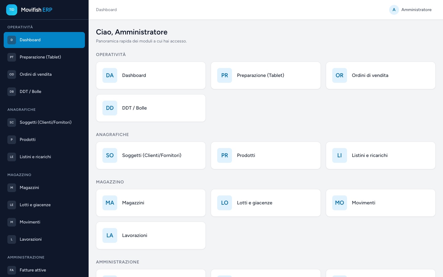The height and width of the screenshot is (277, 443).
Task: Click the Preparazione (Tablet) "PT" sidebar icon
Action: click(12, 57)
